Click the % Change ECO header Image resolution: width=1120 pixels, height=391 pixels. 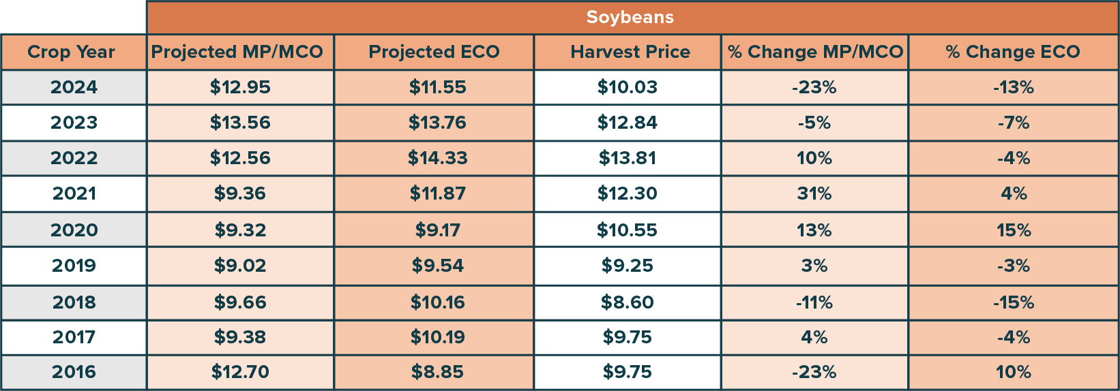pyautogui.click(x=1013, y=52)
